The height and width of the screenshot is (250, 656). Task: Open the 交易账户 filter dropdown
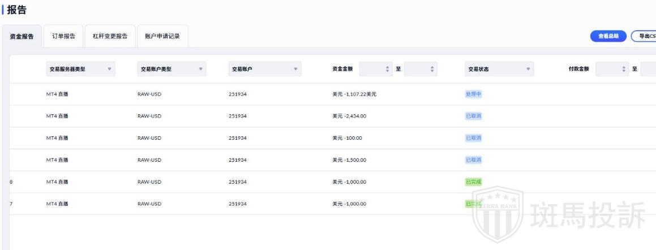coord(265,69)
